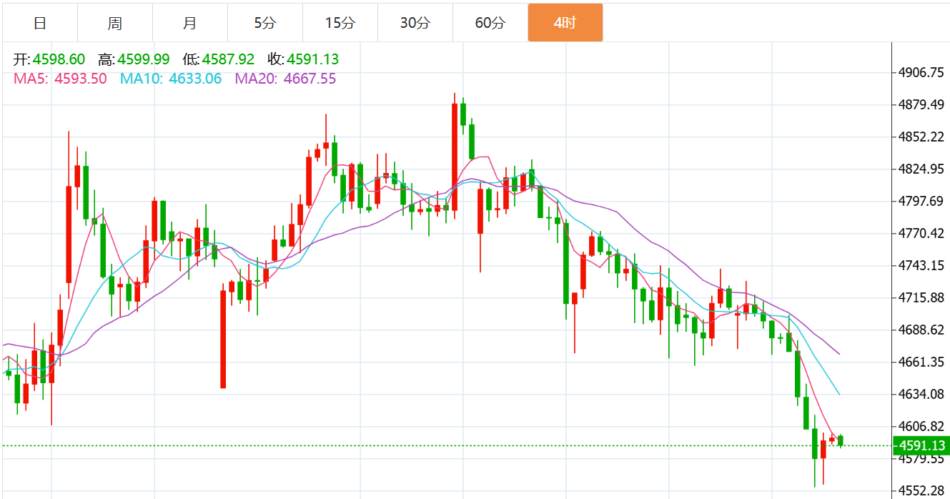This screenshot has height=499, width=950.
Task: Click the 4634.08 price axis label
Action: pyautogui.click(x=922, y=394)
